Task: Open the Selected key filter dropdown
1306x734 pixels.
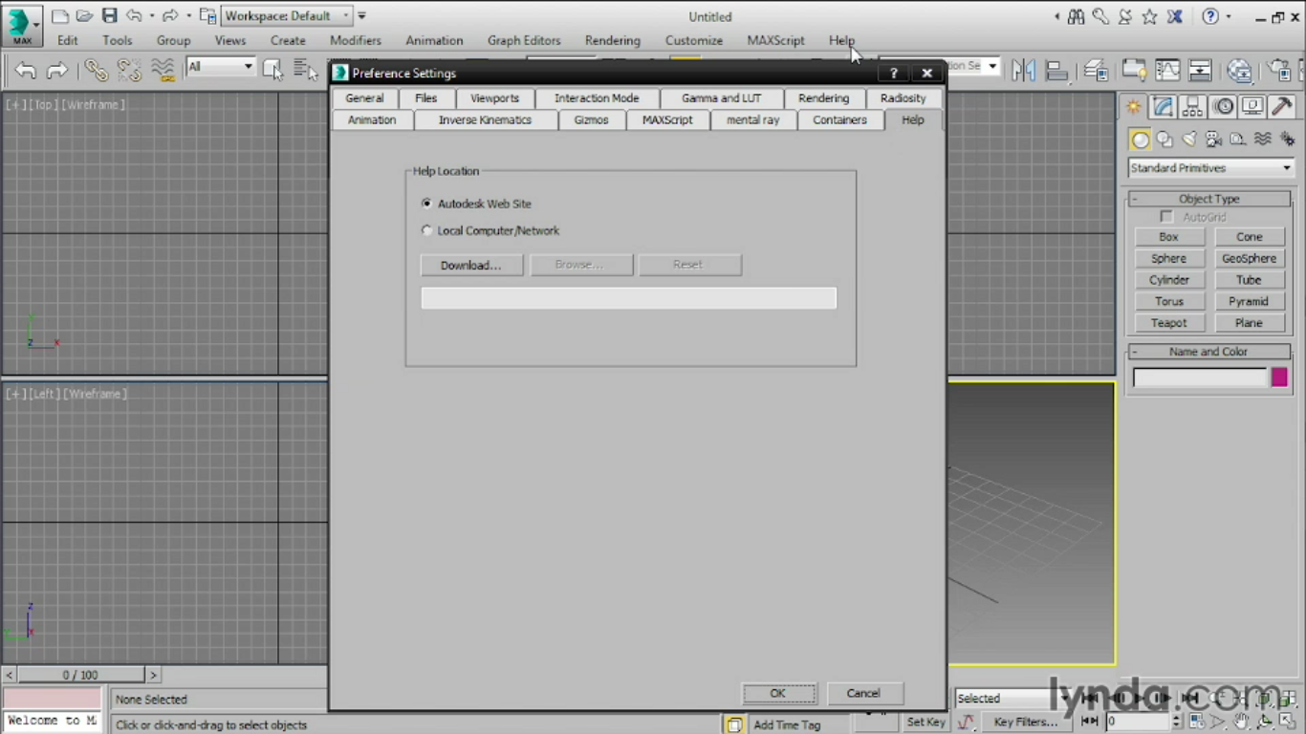Action: (1012, 699)
